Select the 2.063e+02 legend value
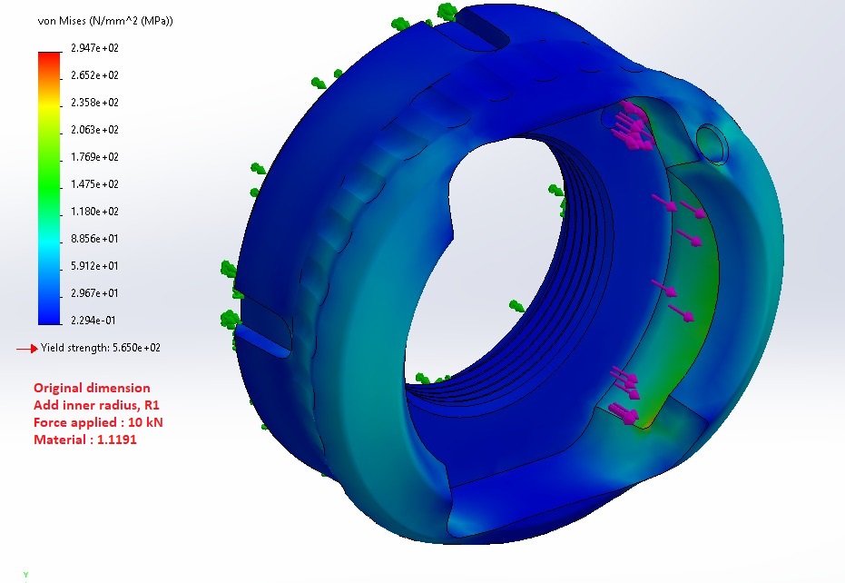 (94, 130)
